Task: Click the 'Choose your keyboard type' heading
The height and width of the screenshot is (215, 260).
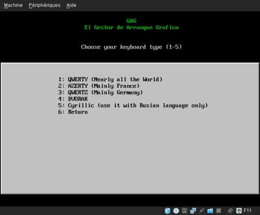Action: click(x=131, y=47)
